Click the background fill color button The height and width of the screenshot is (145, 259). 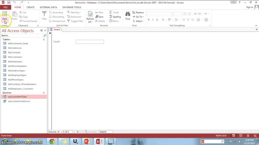176,20
